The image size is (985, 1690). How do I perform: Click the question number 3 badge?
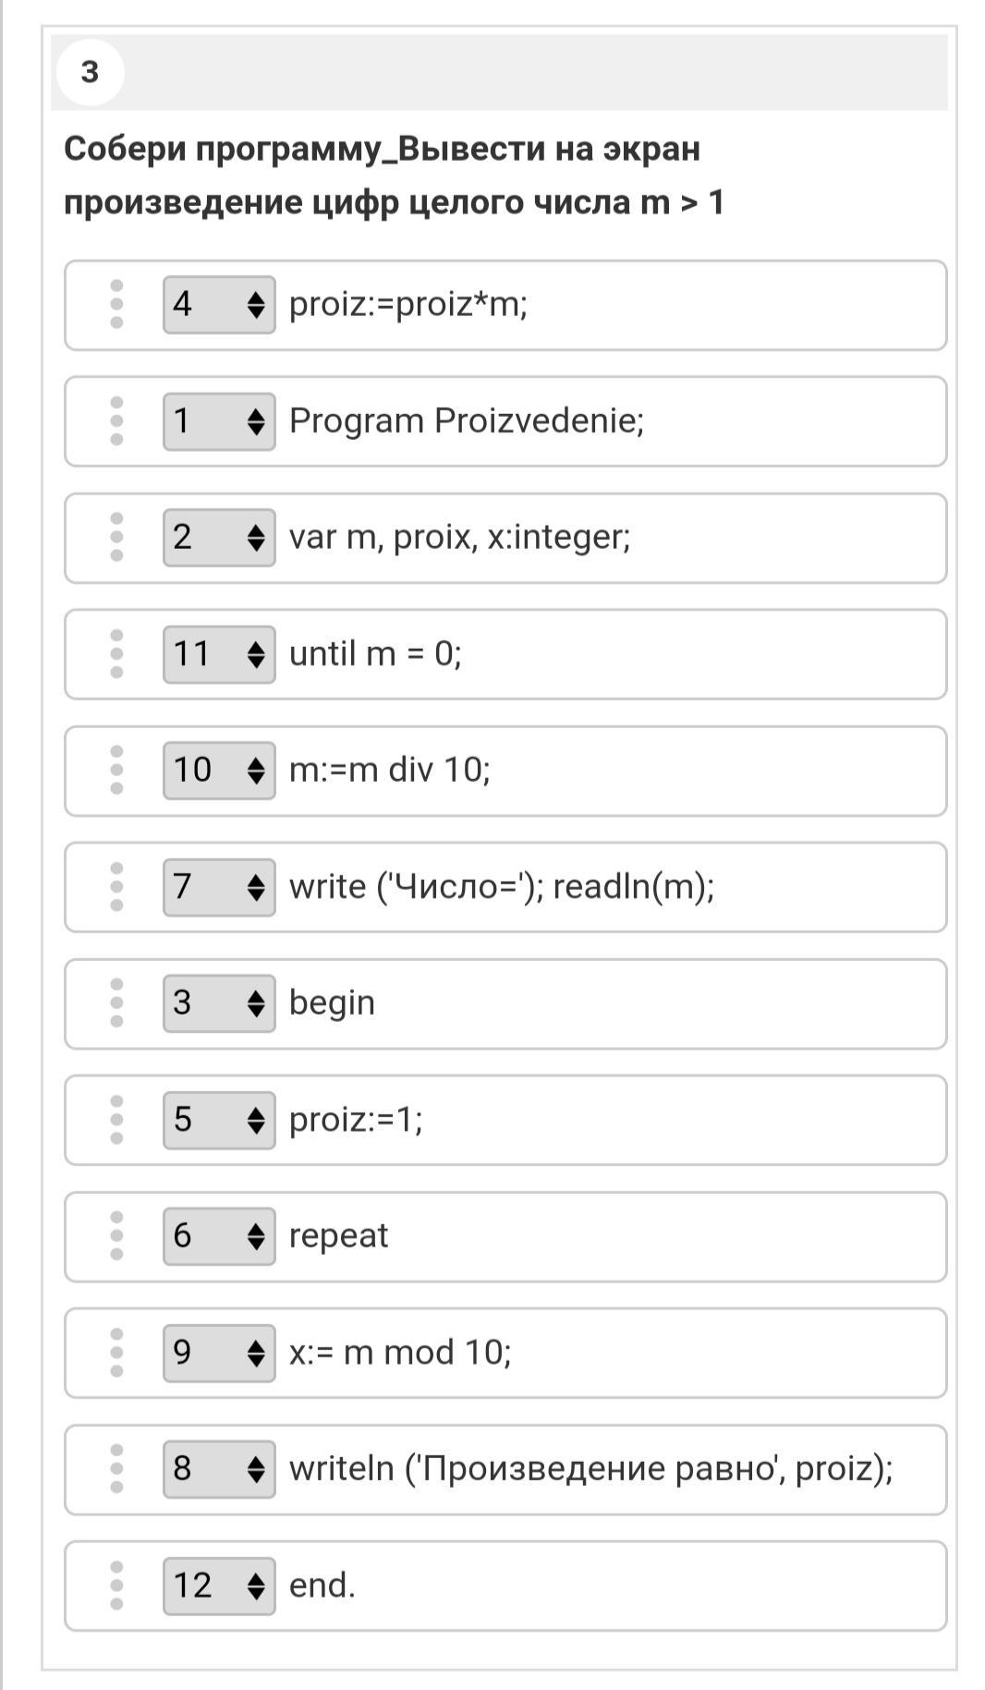pos(90,72)
